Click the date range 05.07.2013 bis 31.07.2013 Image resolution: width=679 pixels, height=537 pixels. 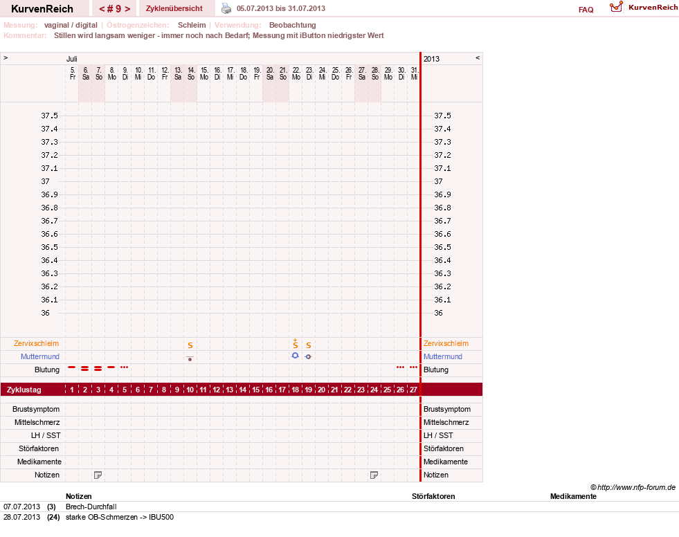point(281,8)
